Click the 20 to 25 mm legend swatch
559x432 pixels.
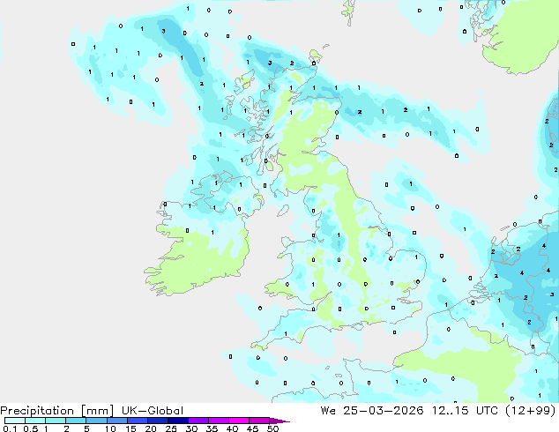(x=157, y=421)
